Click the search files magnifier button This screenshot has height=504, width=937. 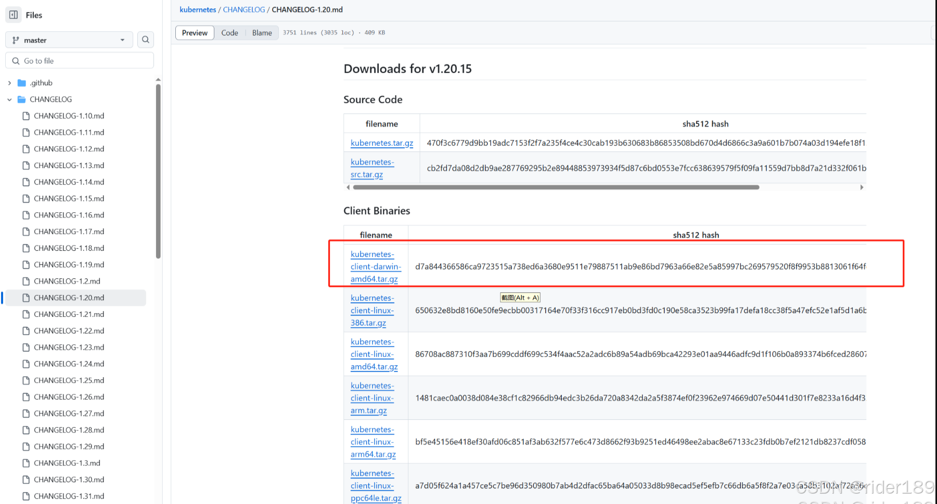146,40
